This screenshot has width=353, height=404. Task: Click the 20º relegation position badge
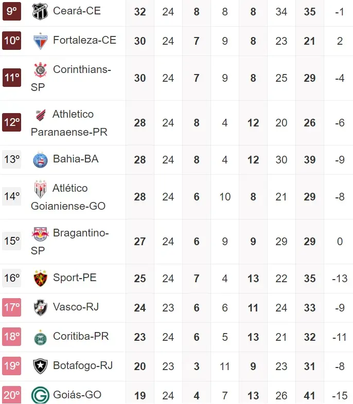[x=12, y=395]
